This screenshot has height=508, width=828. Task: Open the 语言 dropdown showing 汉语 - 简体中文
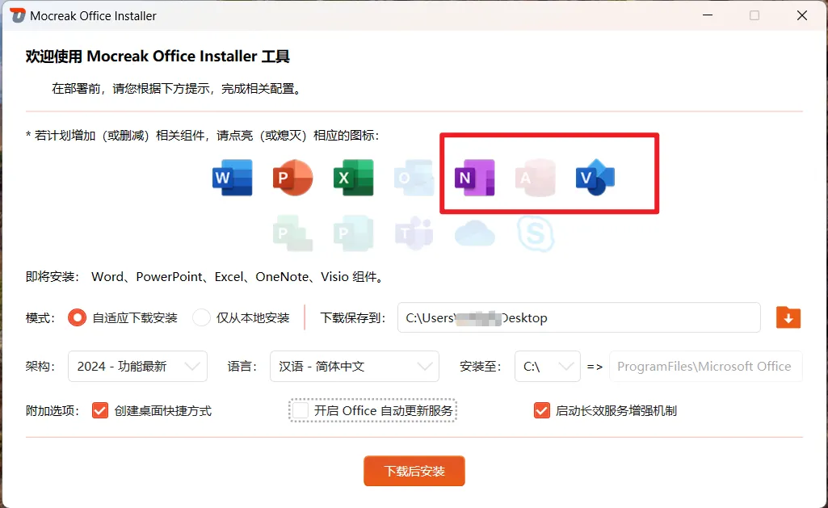point(355,366)
